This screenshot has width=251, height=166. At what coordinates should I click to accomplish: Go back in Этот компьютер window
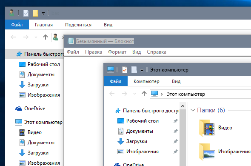point(112,94)
